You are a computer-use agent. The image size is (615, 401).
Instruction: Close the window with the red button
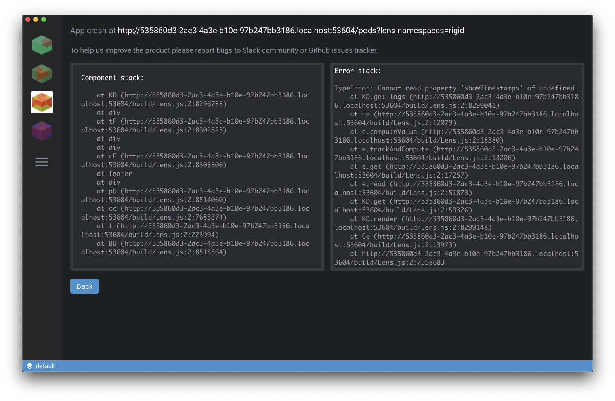click(28, 19)
